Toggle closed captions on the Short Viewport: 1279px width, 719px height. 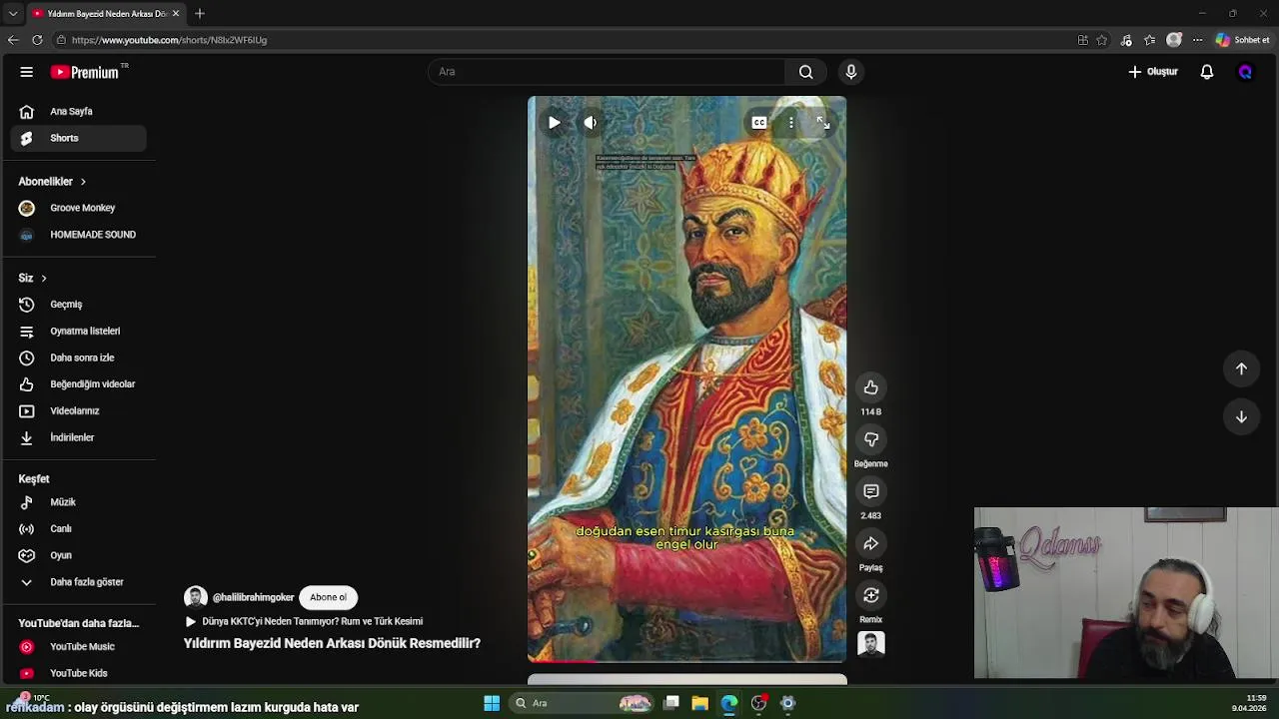point(759,123)
